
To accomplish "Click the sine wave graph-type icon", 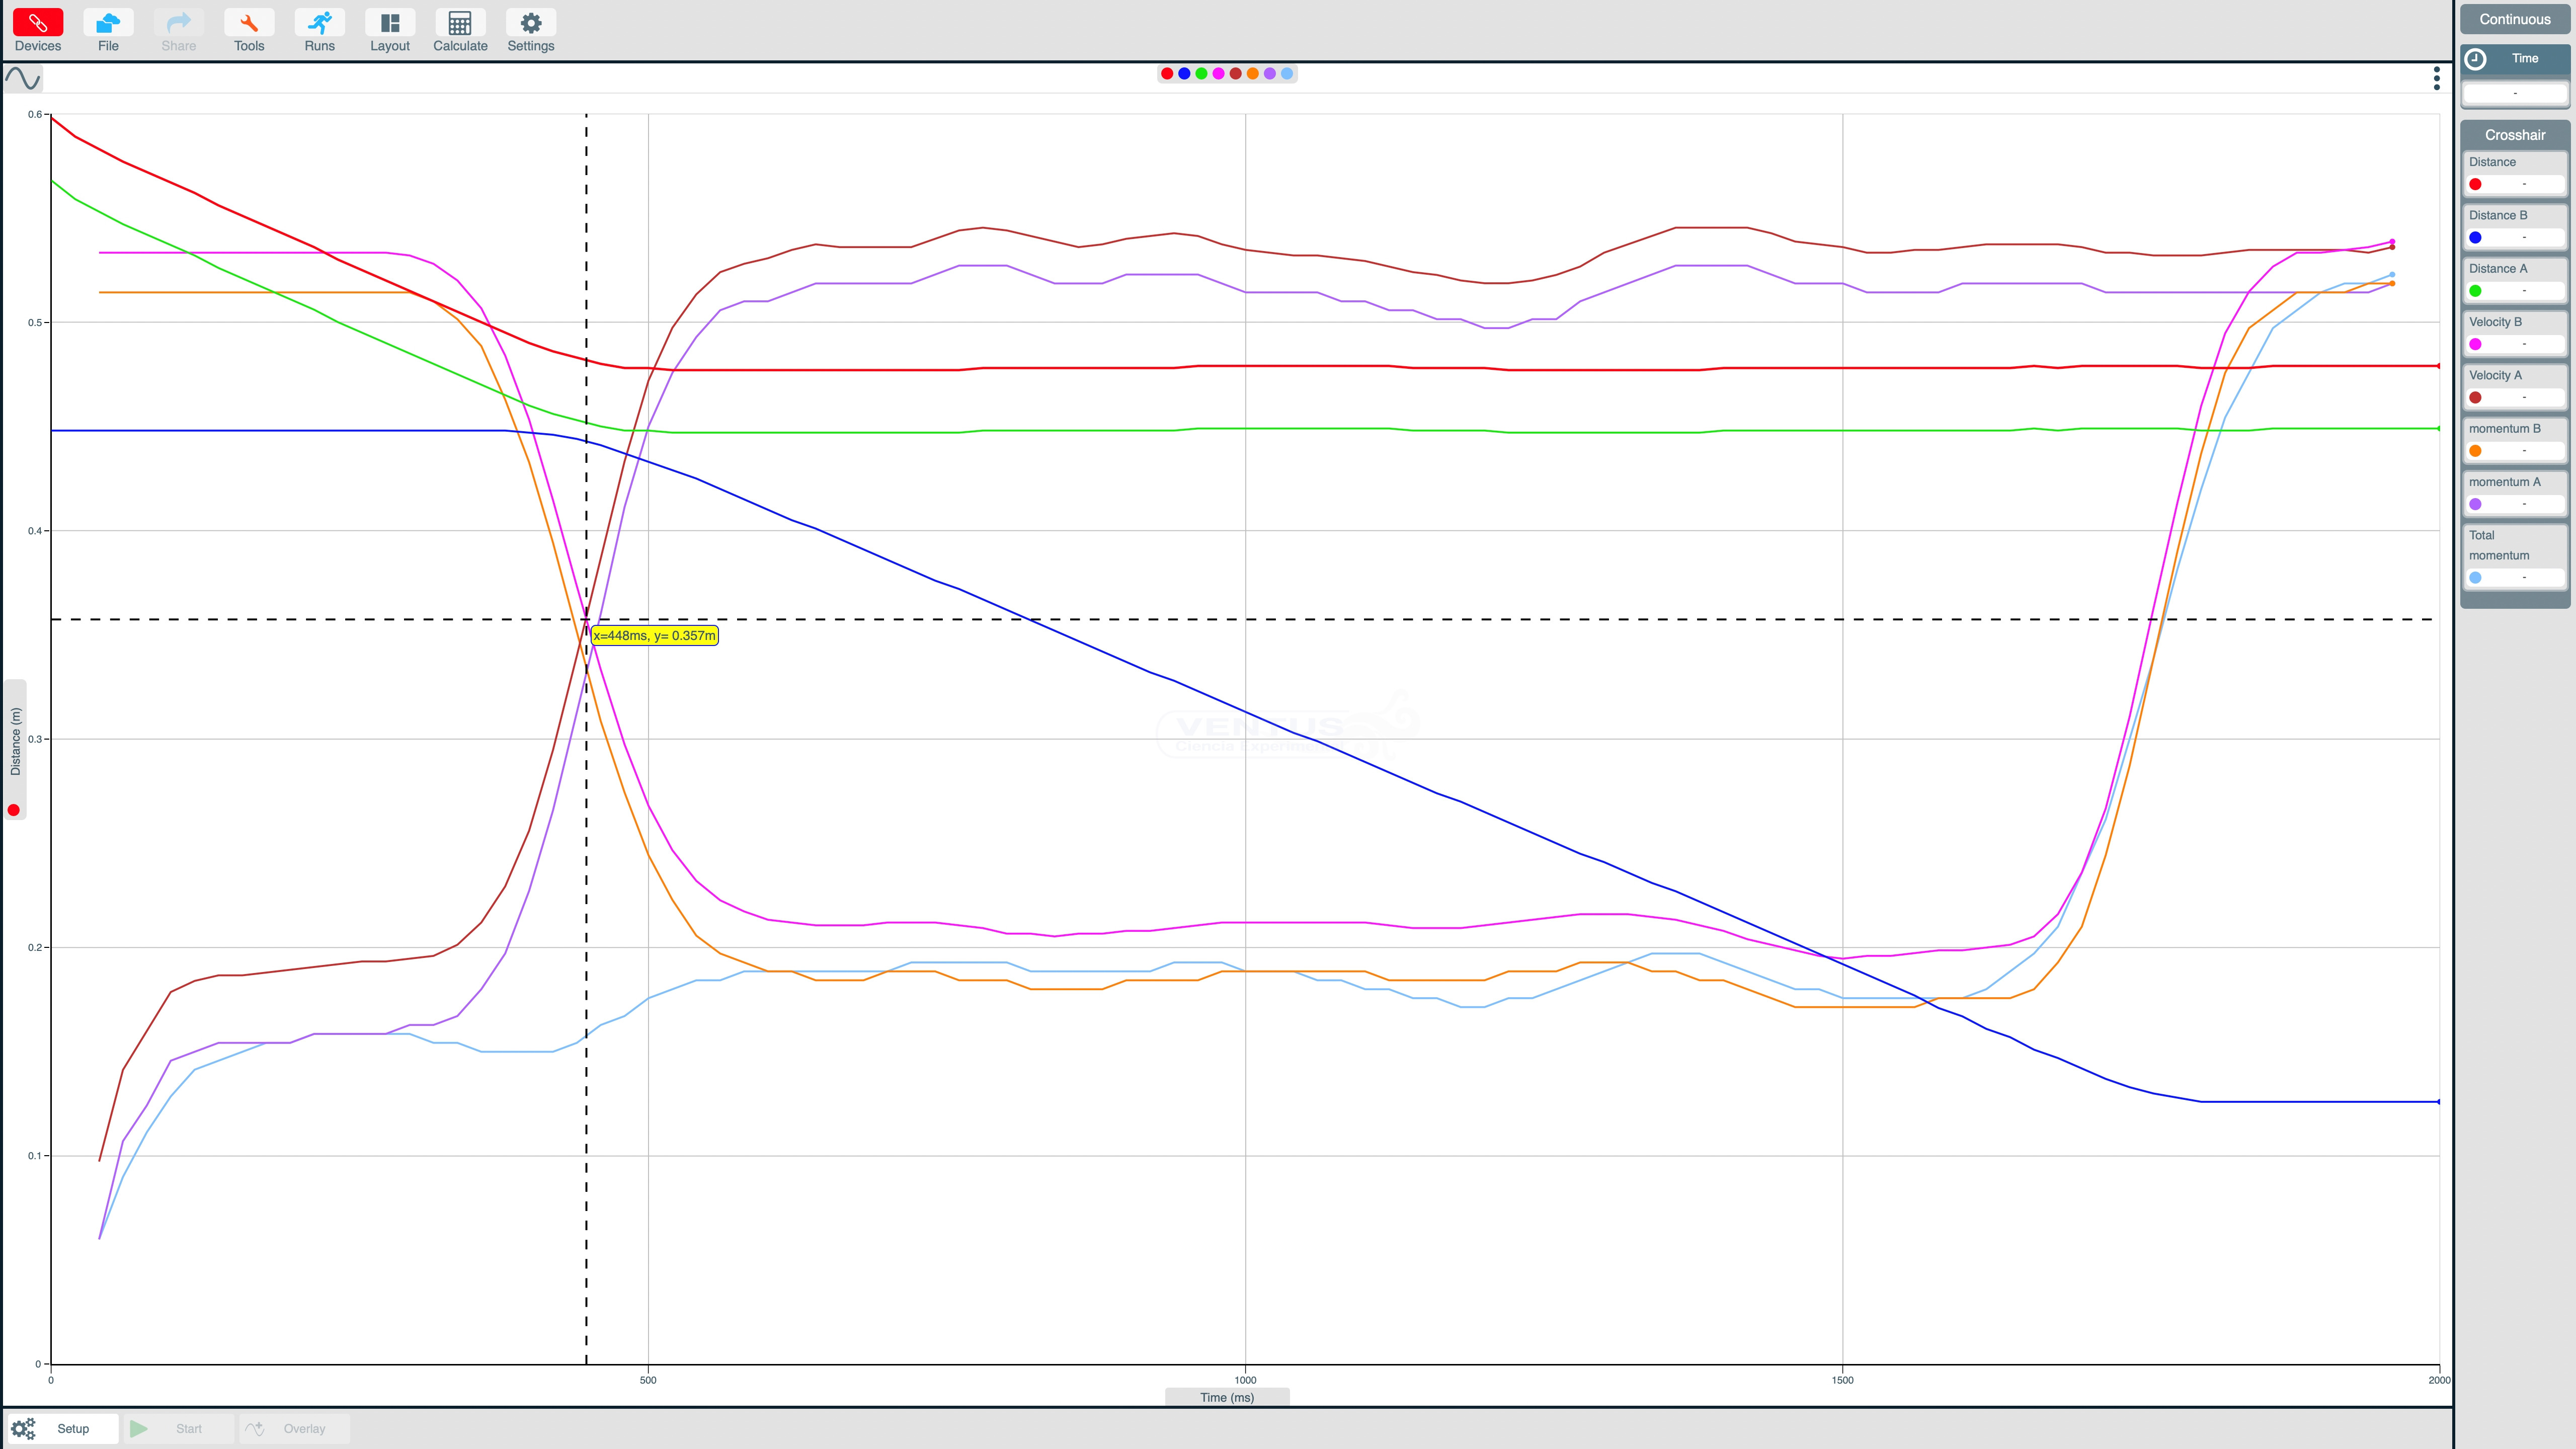I will pos(23,78).
